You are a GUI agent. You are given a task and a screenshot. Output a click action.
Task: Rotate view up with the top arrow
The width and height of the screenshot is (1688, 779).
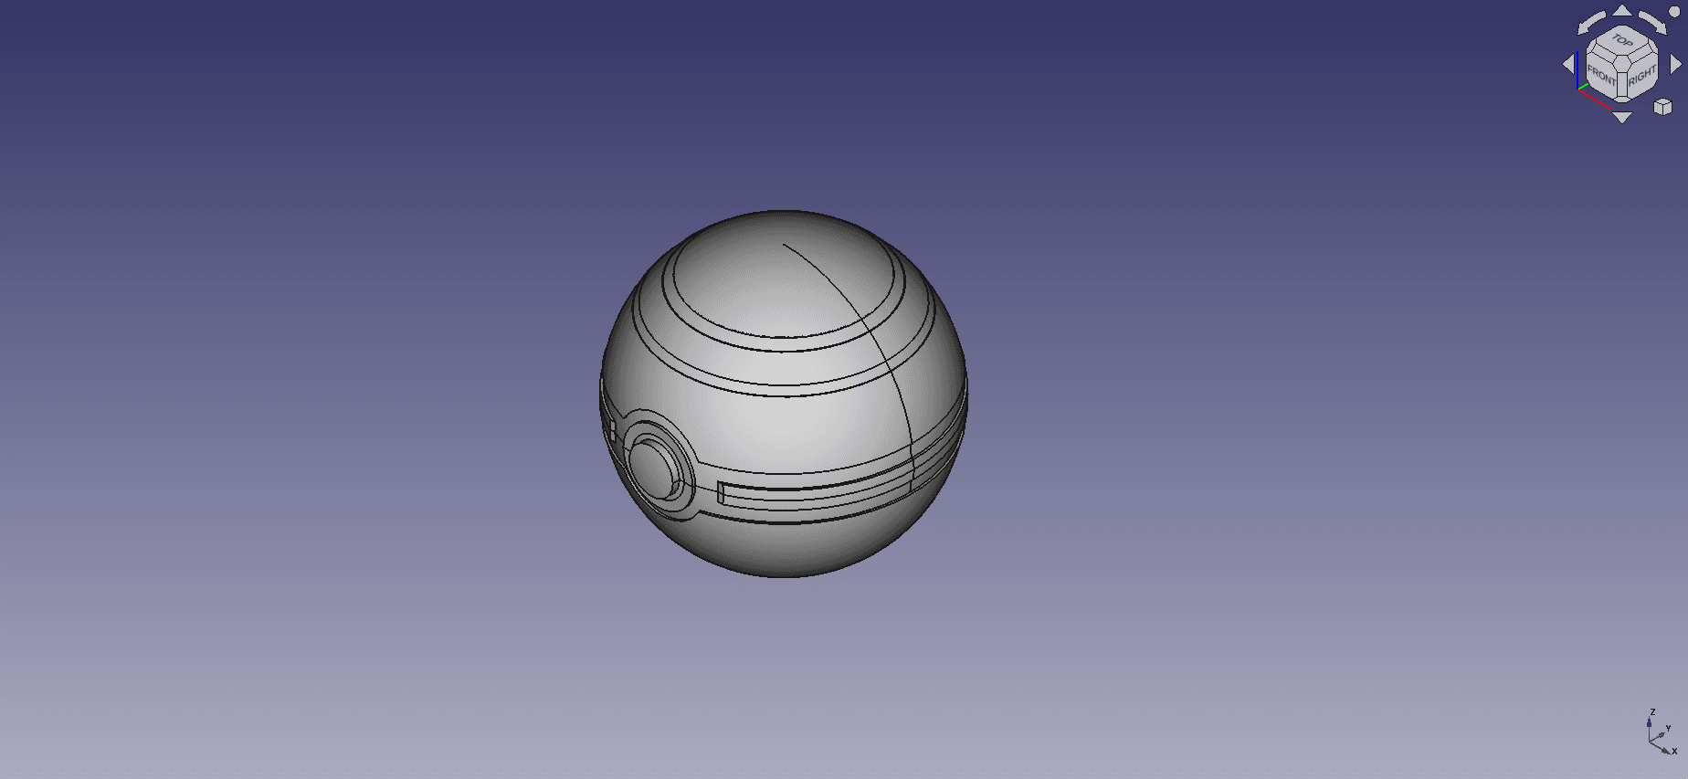point(1622,10)
